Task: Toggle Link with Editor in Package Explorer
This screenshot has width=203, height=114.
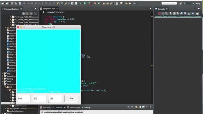Action: point(27,13)
